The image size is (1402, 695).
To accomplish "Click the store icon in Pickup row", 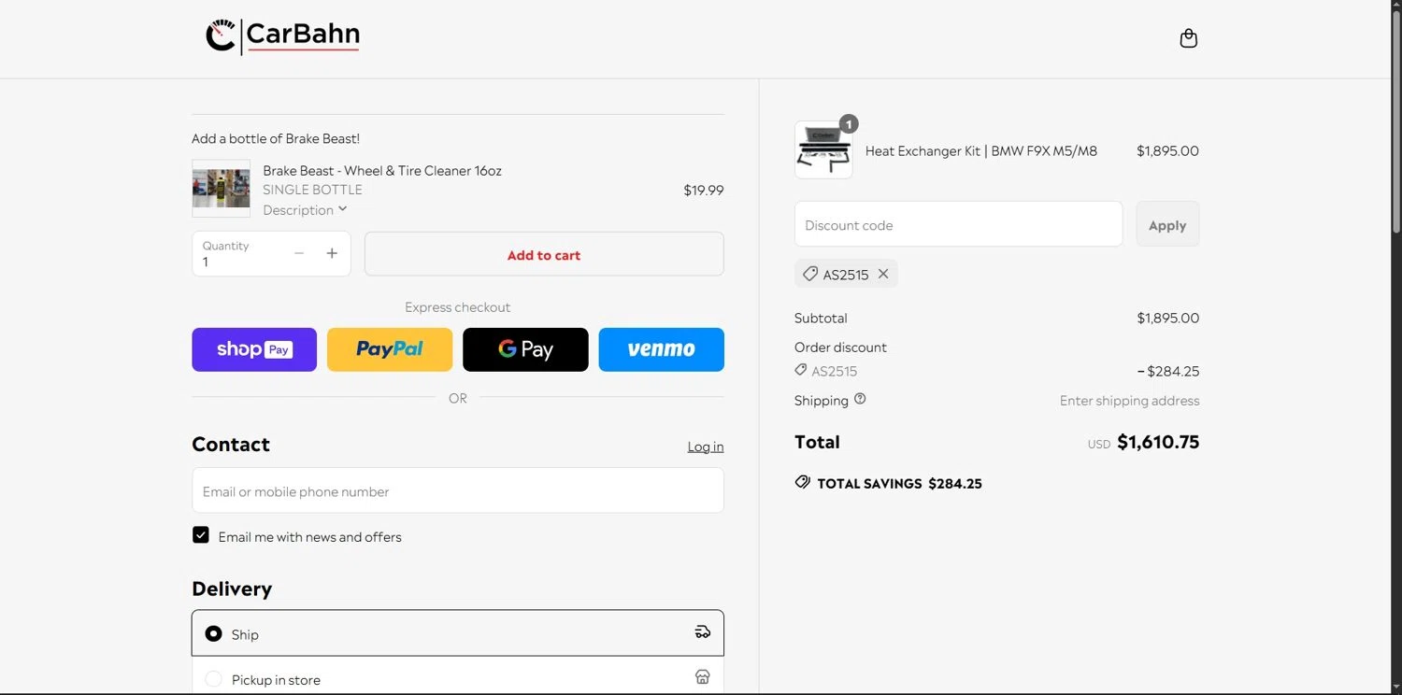I will click(703, 677).
